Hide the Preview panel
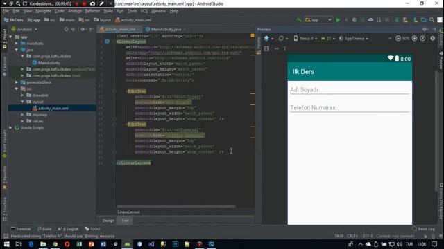444x249 pixels. click(x=434, y=29)
